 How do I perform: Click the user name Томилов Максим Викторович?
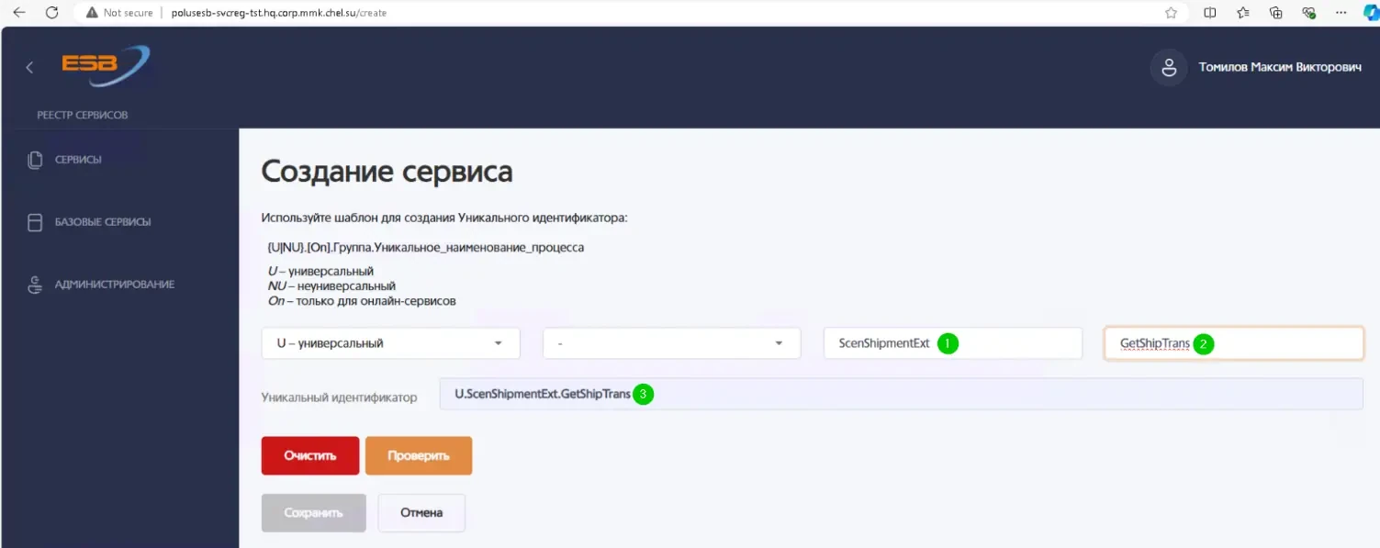(x=1280, y=67)
